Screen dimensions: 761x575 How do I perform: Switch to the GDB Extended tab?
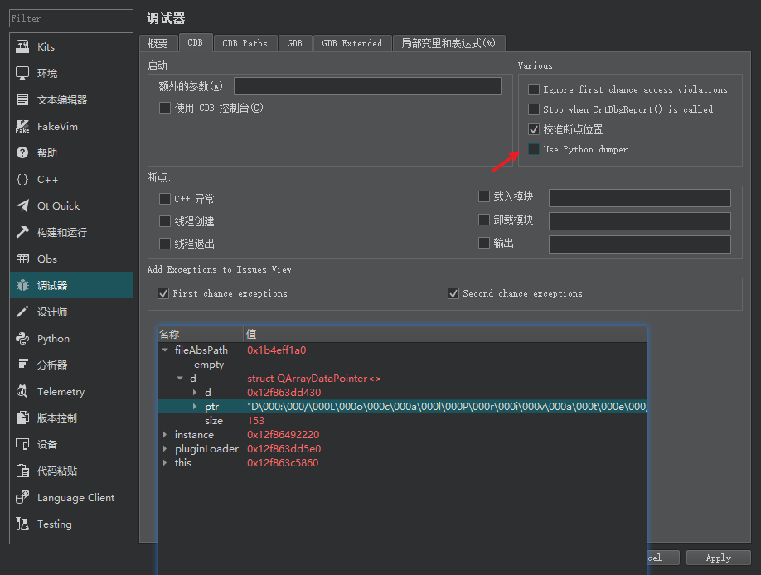point(351,43)
